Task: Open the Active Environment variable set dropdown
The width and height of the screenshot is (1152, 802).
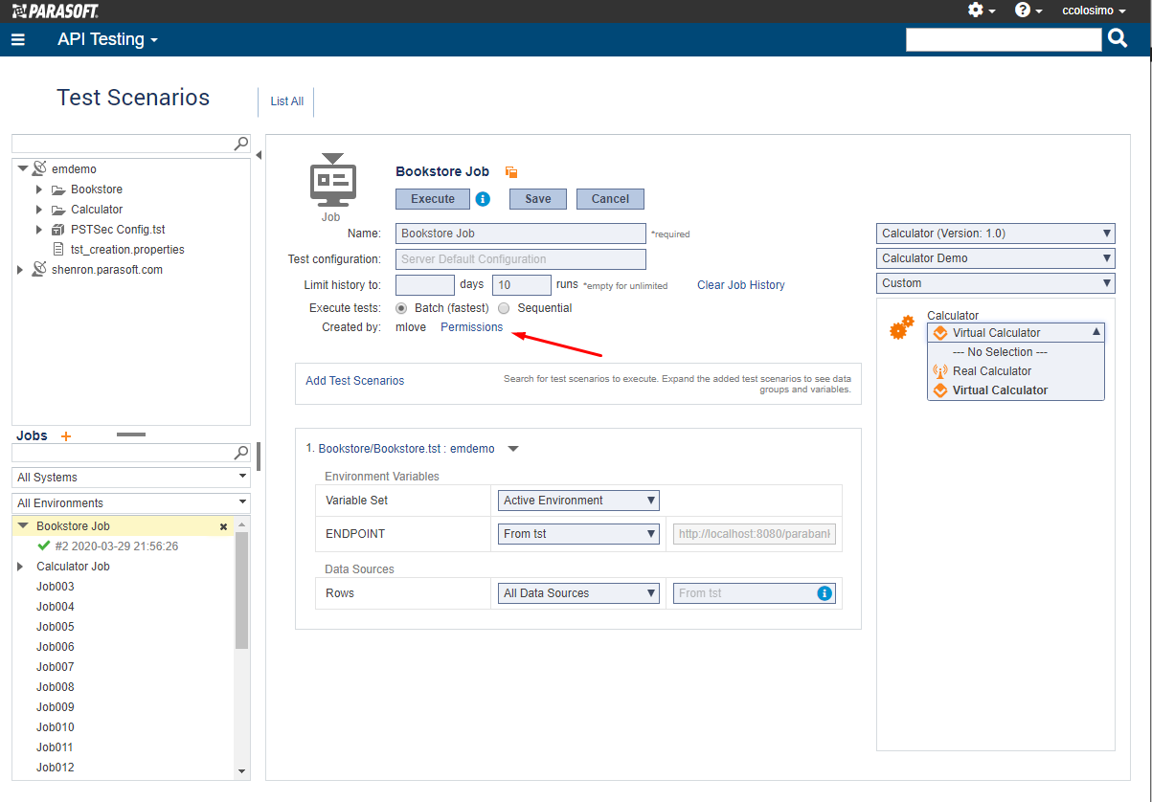Action: [x=579, y=501]
